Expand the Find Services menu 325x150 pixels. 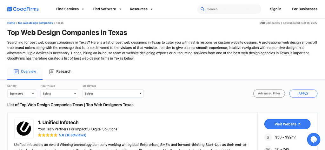(70, 9)
